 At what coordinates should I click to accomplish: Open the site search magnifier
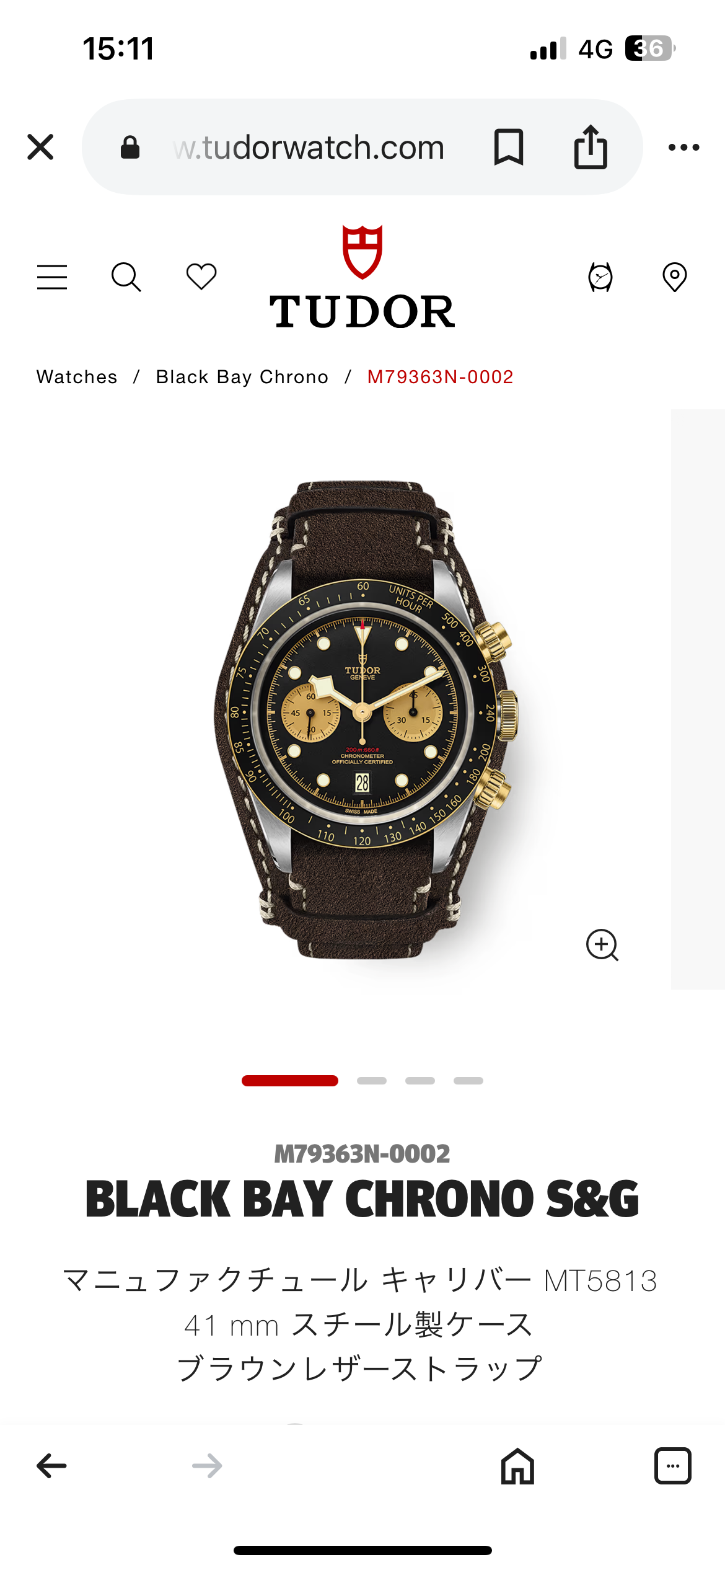click(x=126, y=277)
